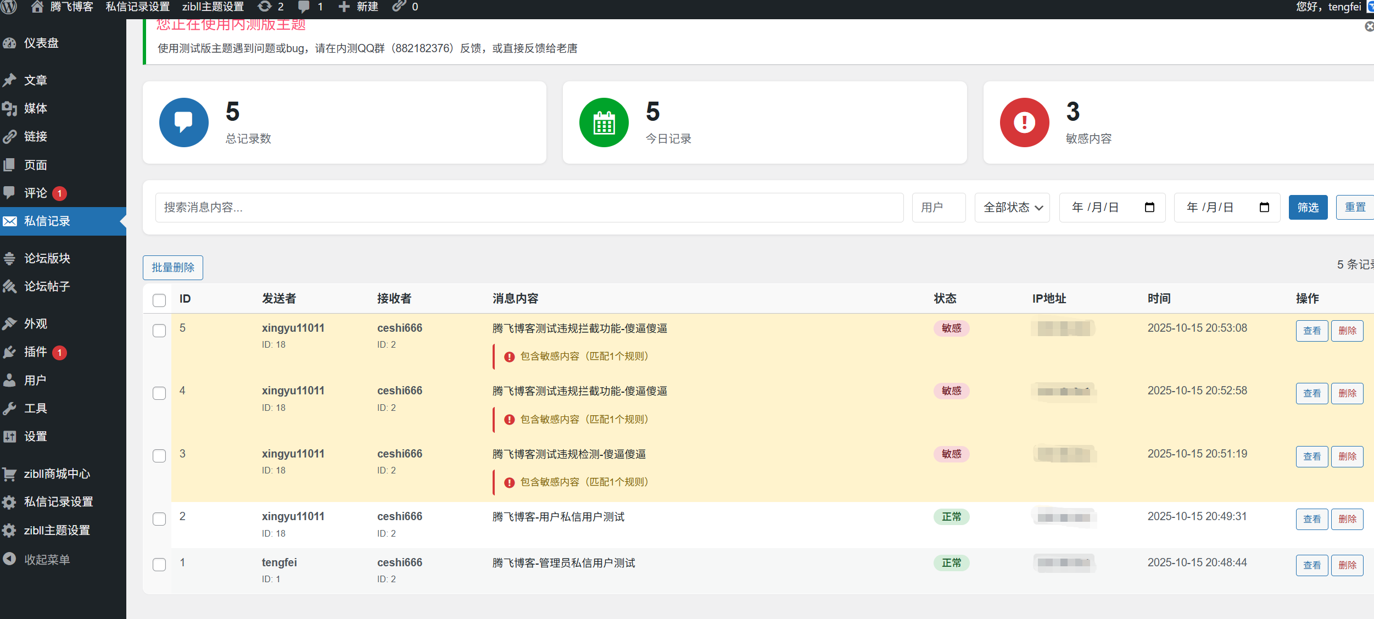The image size is (1374, 619).
Task: Open the 全部状态 status dropdown
Action: 1012,207
